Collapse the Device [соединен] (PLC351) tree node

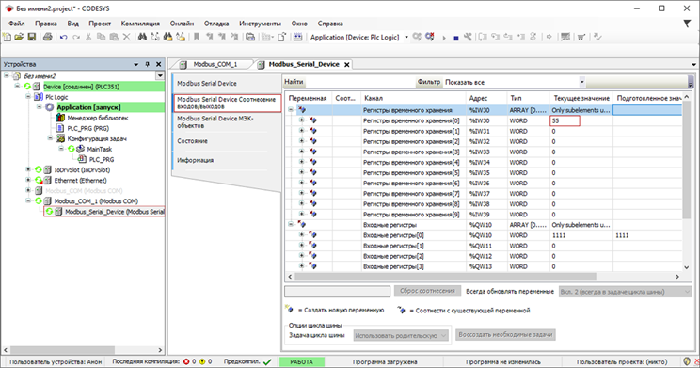(x=17, y=87)
